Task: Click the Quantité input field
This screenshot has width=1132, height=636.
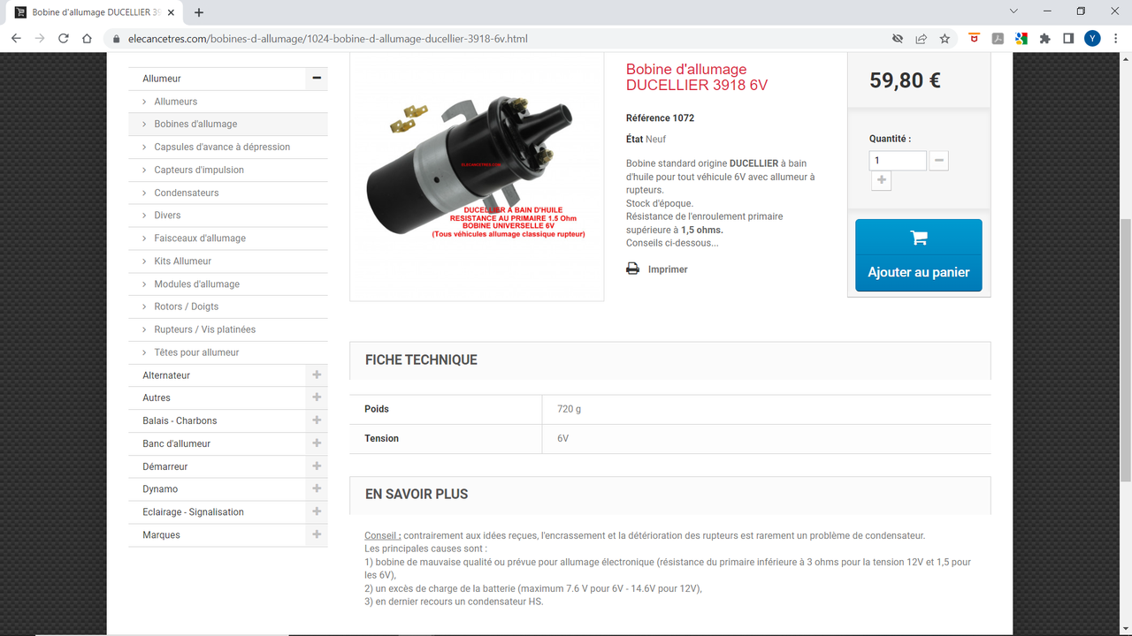Action: (898, 161)
